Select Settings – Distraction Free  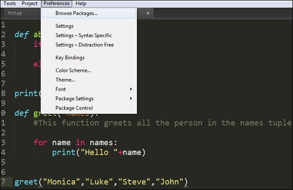coord(89,44)
